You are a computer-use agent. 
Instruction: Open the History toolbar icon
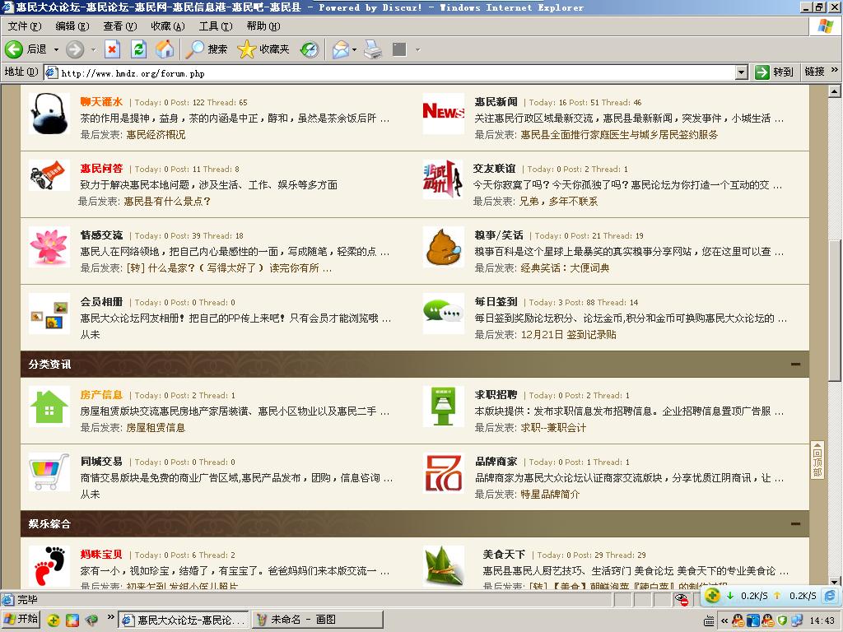pyautogui.click(x=309, y=49)
